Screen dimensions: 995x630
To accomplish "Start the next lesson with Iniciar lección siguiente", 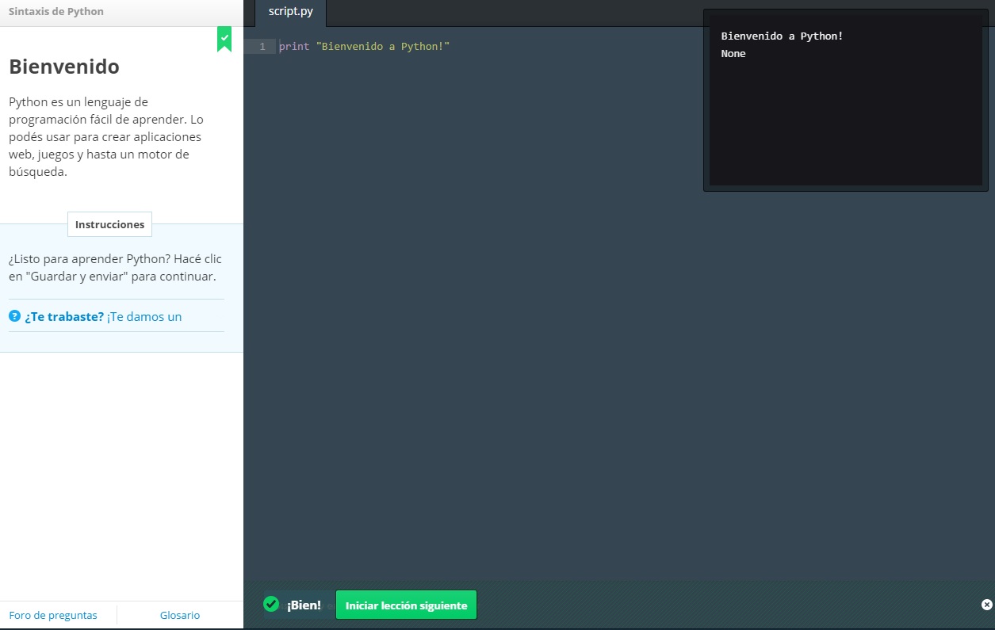I will click(406, 605).
